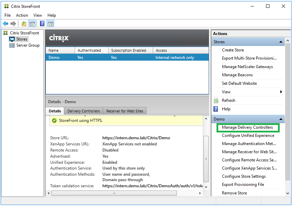Click Manage Delivery Controllers action
Viewport: 293px width, 206px height.
coord(247,127)
